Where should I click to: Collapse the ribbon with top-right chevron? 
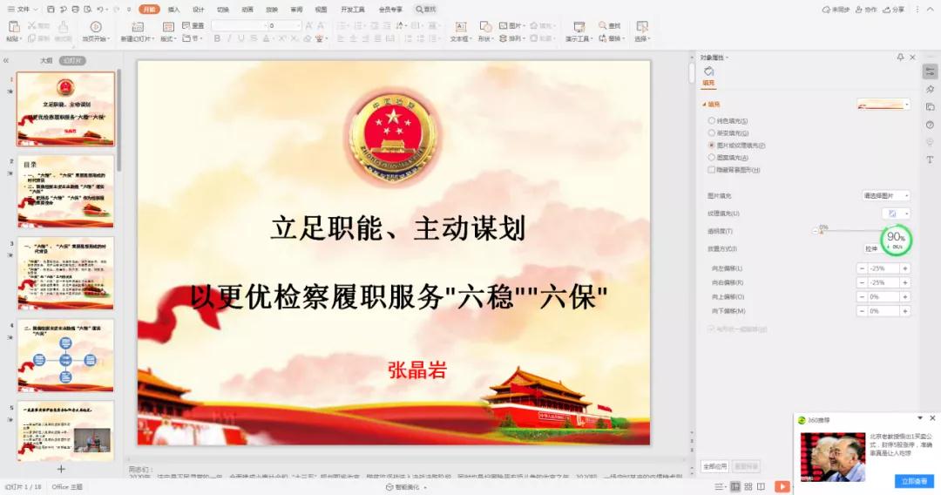(x=931, y=10)
